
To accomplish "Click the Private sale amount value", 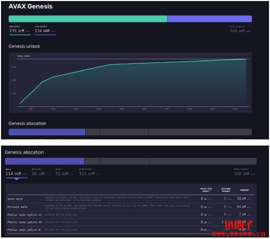I will click(244, 207).
